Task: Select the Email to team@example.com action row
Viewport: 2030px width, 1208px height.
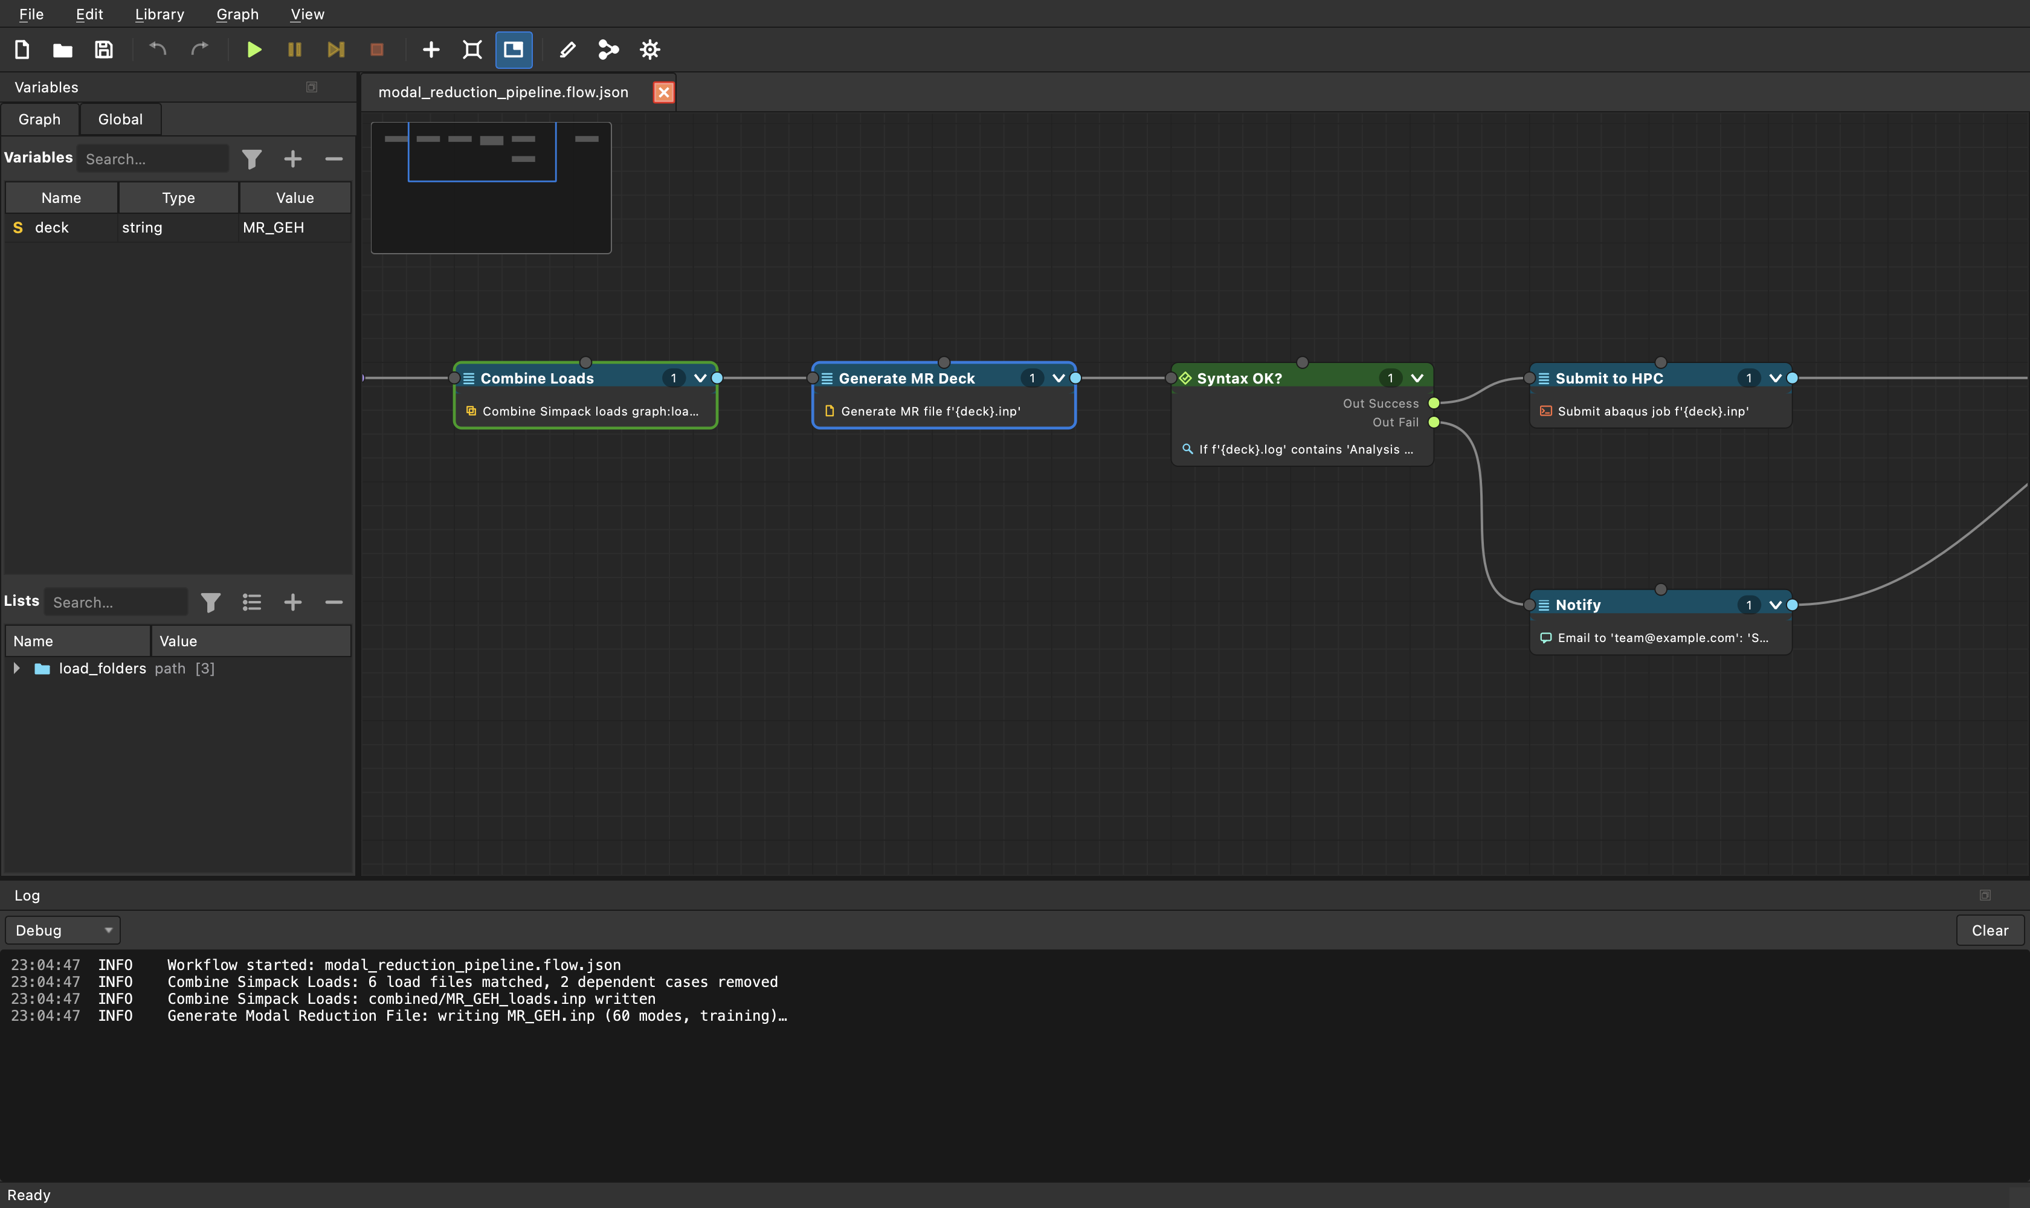Action: (x=1660, y=638)
